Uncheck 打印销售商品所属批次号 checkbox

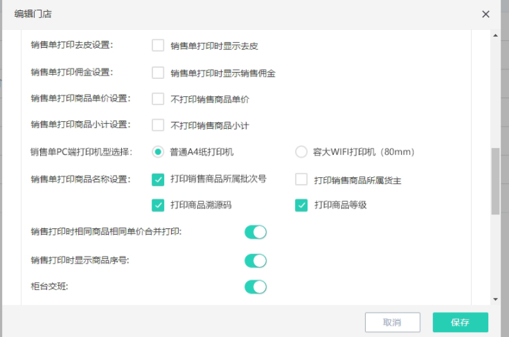(158, 179)
